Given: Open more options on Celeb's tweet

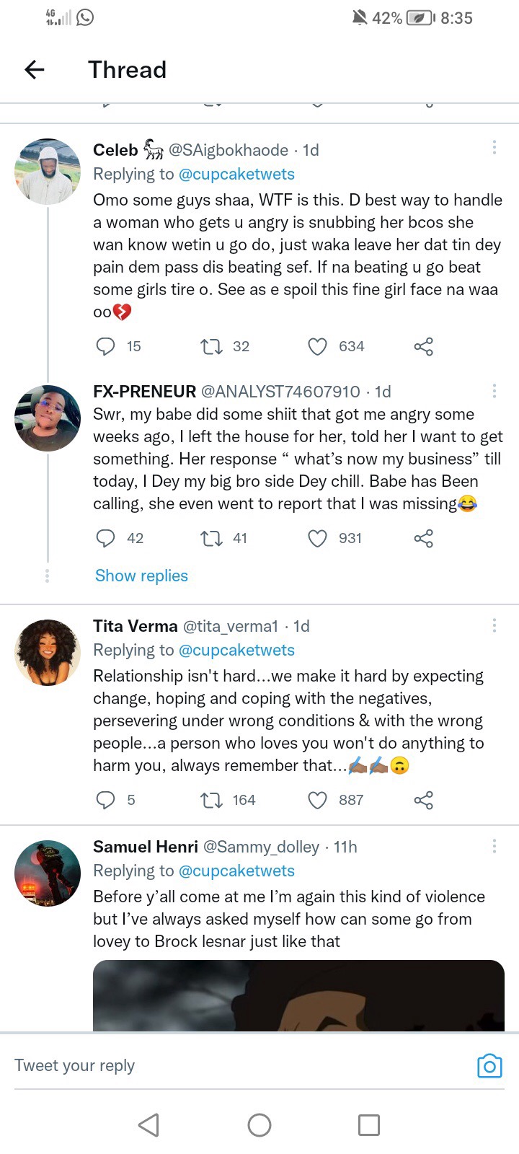Looking at the screenshot, I should pos(494,147).
